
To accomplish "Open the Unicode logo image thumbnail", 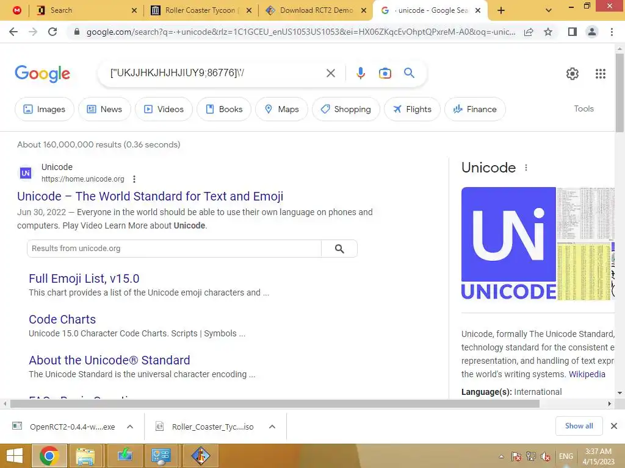I will [x=508, y=244].
